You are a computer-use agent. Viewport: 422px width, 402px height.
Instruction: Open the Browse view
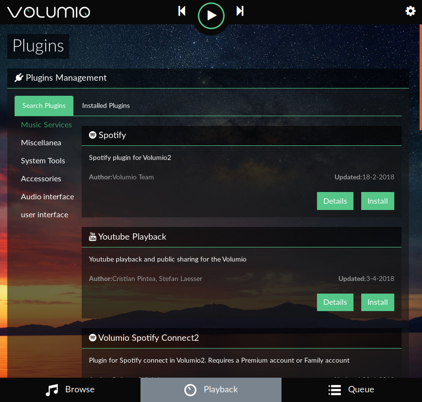pos(70,390)
